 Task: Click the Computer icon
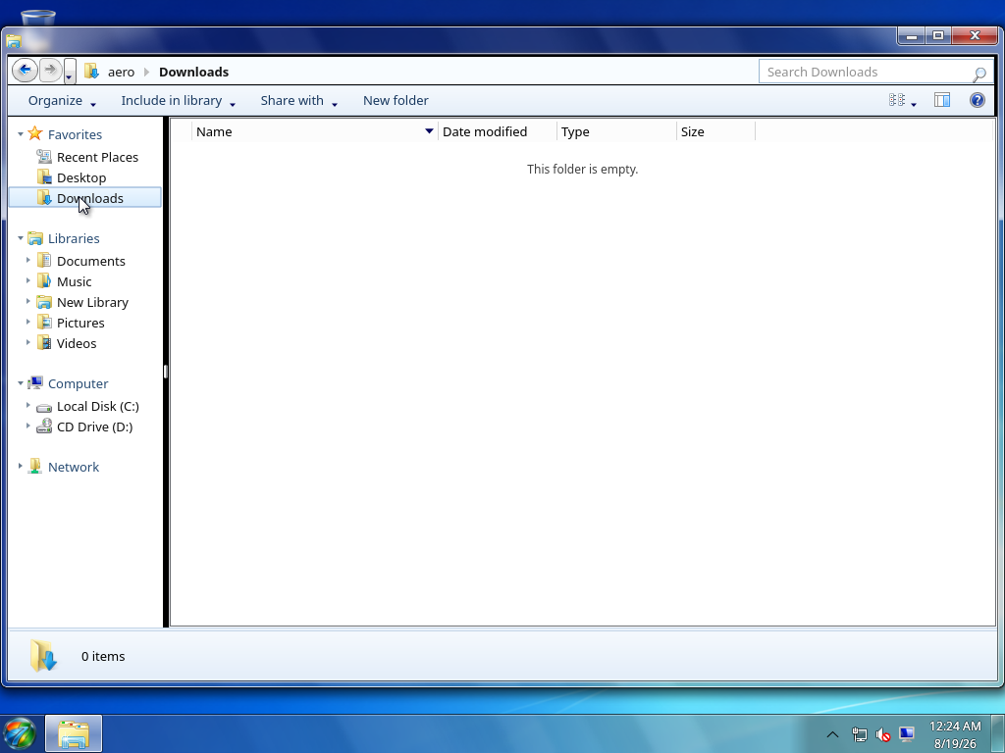pyautogui.click(x=35, y=383)
